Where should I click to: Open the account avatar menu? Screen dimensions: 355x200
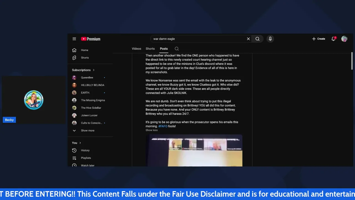[344, 39]
